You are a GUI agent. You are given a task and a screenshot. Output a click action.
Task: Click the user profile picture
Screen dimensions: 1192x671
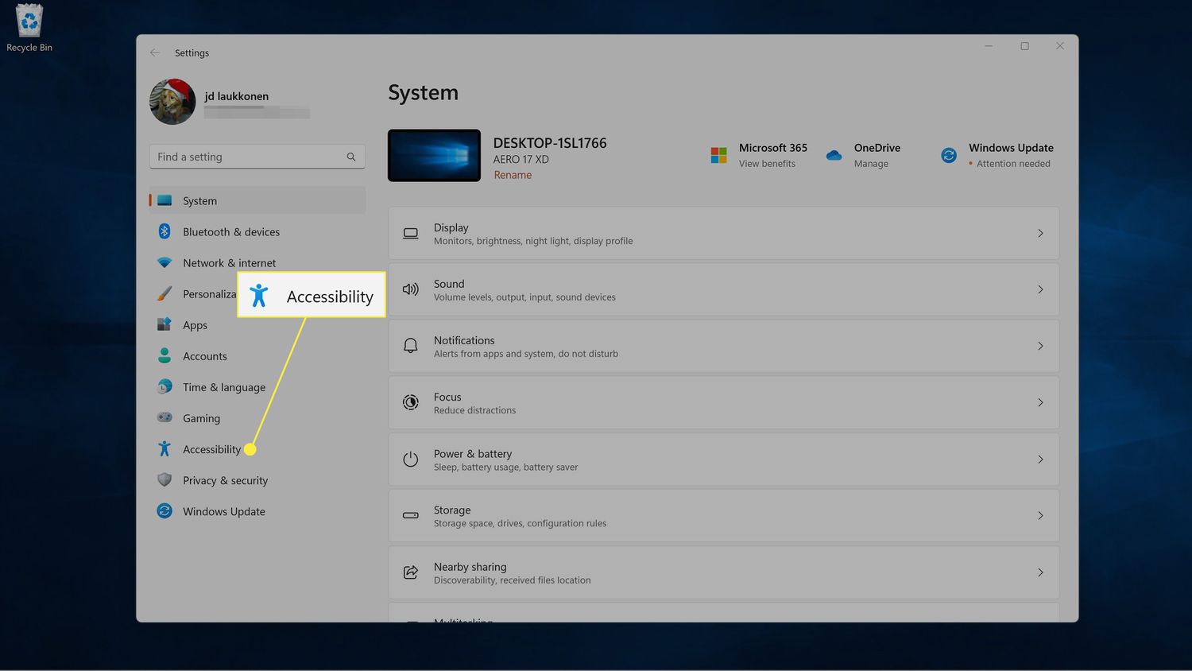pos(172,102)
